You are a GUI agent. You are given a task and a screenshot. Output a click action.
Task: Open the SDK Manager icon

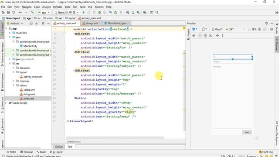(x=138, y=13)
